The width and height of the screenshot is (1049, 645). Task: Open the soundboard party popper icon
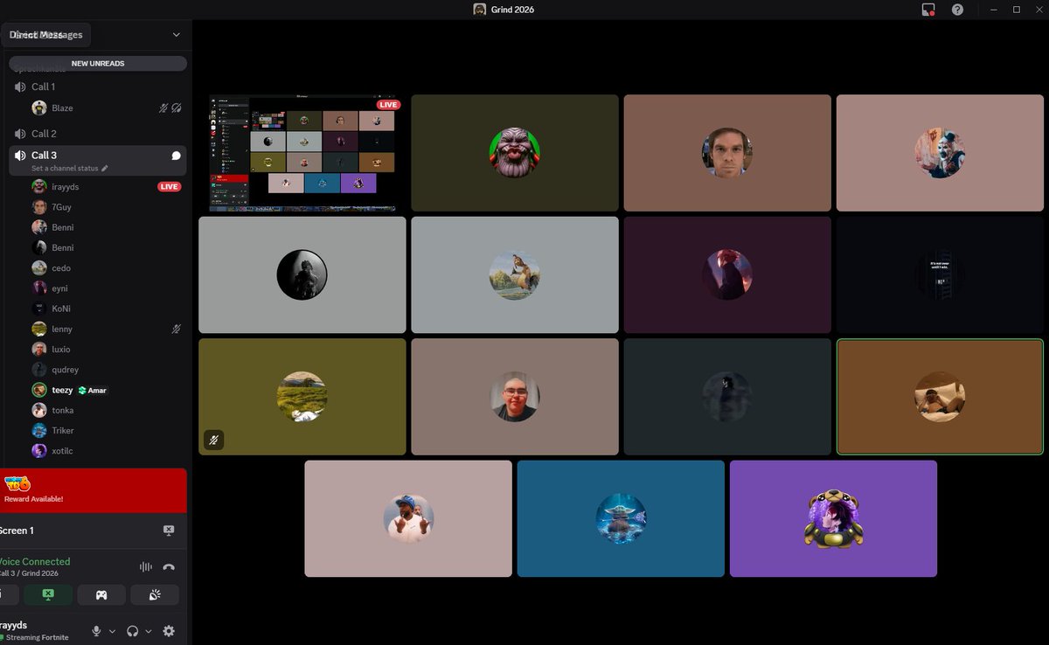pos(155,595)
